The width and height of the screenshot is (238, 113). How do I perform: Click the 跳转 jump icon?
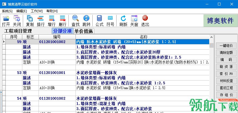[x=86, y=21]
